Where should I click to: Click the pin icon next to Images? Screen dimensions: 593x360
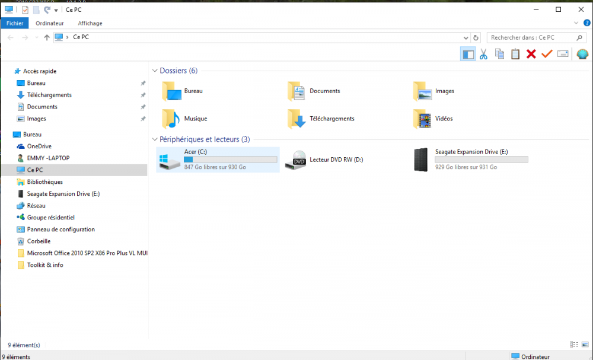tap(143, 119)
